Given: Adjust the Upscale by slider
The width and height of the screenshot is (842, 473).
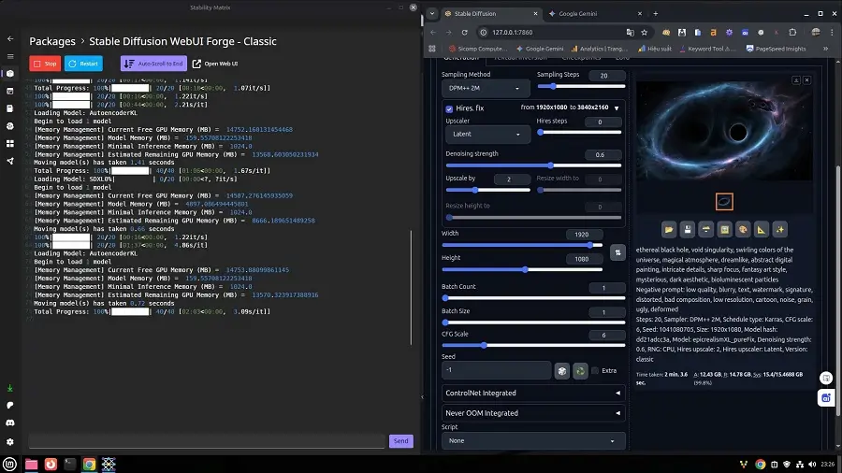Looking at the screenshot, I should point(487,190).
